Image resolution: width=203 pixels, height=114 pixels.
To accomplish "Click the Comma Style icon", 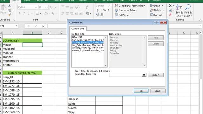I will pos(109,10).
